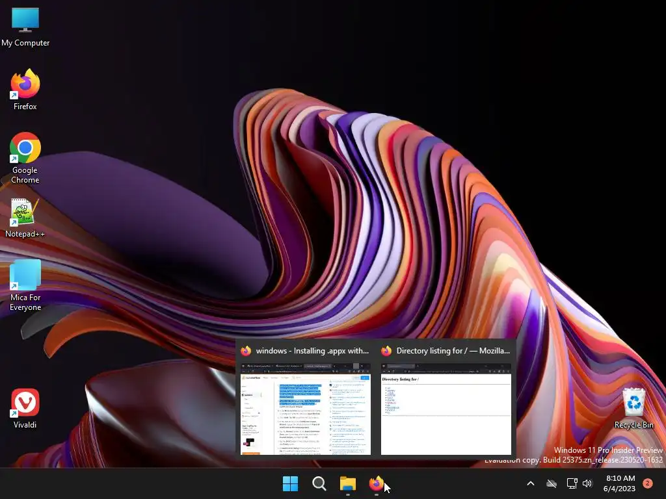Open the clock showing 8:10 AM
The width and height of the screenshot is (666, 499).
[620, 483]
